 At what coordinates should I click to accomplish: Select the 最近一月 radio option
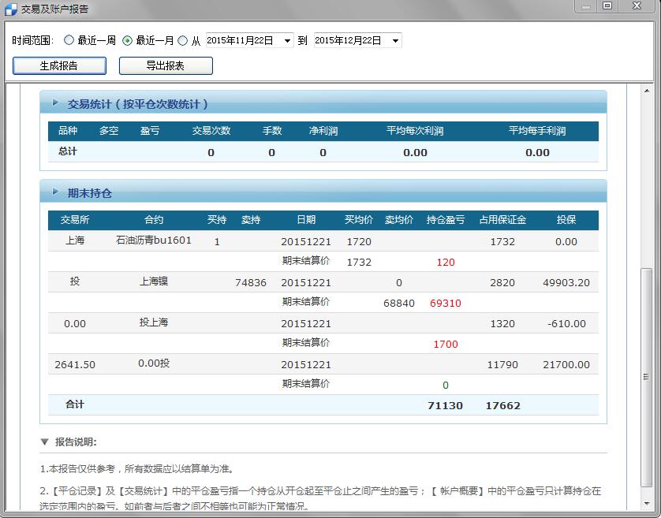coord(127,40)
